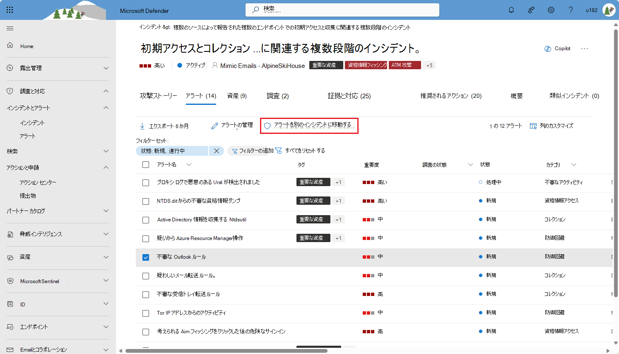Open the カテゴリ column dropdown
The width and height of the screenshot is (619, 354).
574,165
